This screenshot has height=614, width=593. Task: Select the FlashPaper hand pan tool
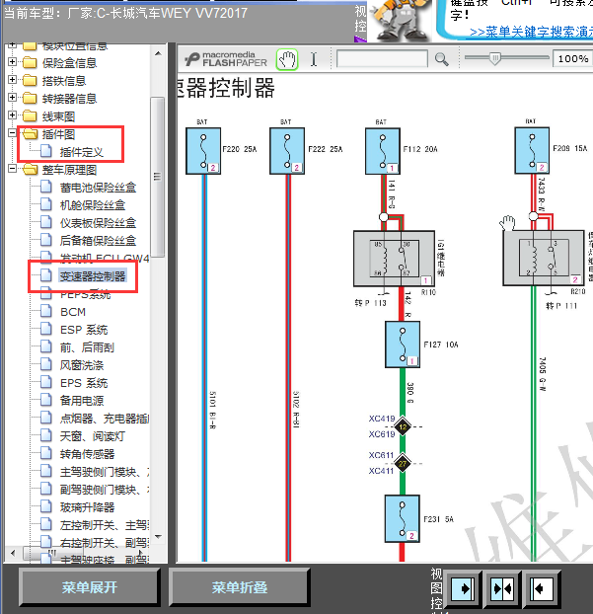(287, 59)
